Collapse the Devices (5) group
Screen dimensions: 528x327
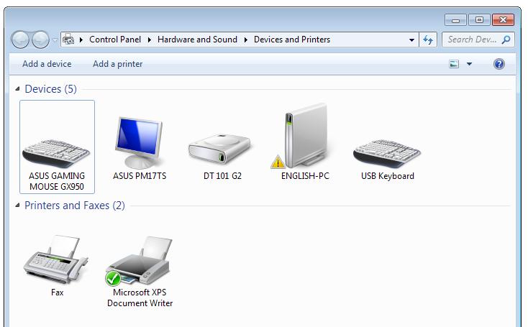pos(17,89)
